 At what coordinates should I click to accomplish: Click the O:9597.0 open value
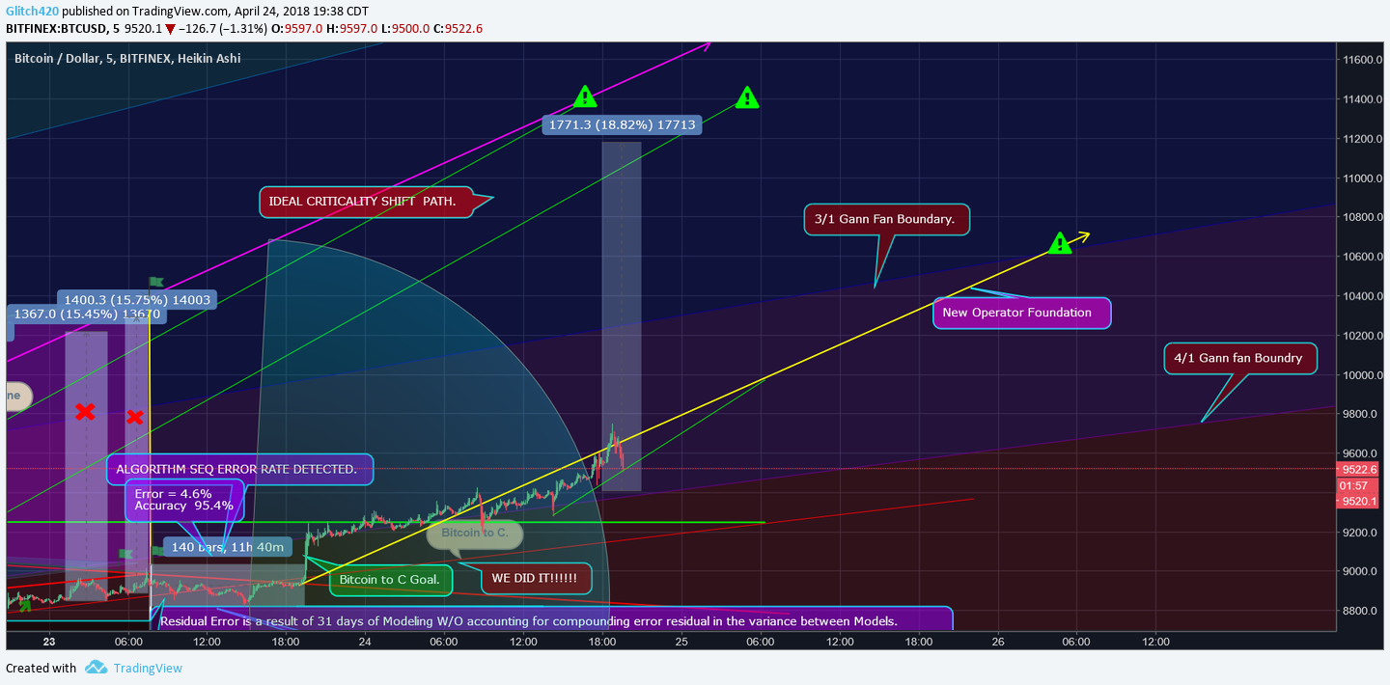298,29
